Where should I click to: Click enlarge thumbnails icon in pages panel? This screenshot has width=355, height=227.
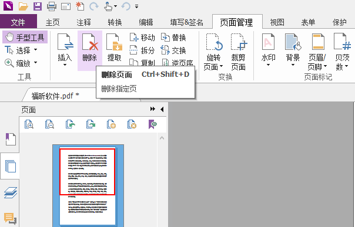point(29,124)
